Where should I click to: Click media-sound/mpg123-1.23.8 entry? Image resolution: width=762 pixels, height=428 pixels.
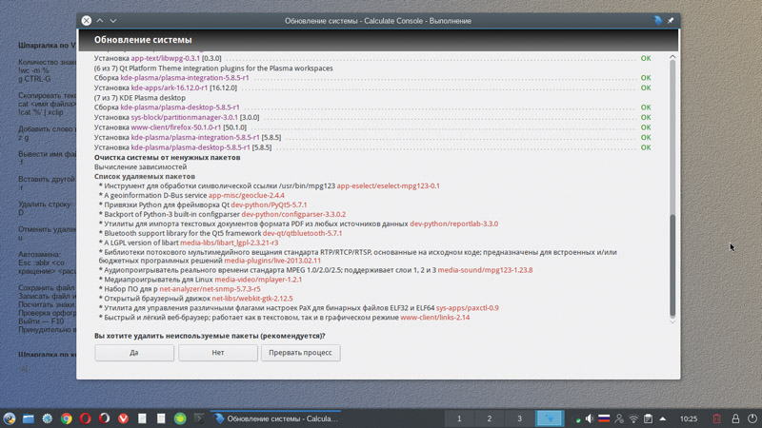[485, 270]
